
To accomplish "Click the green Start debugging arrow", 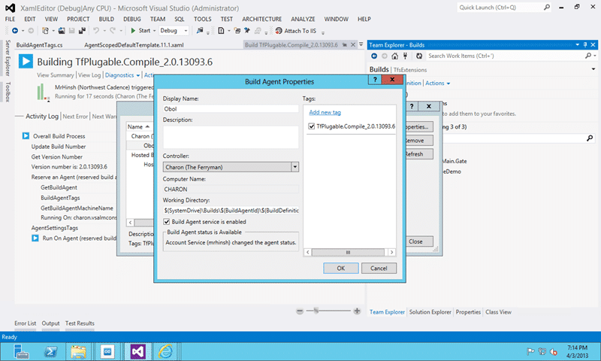I will coord(133,31).
